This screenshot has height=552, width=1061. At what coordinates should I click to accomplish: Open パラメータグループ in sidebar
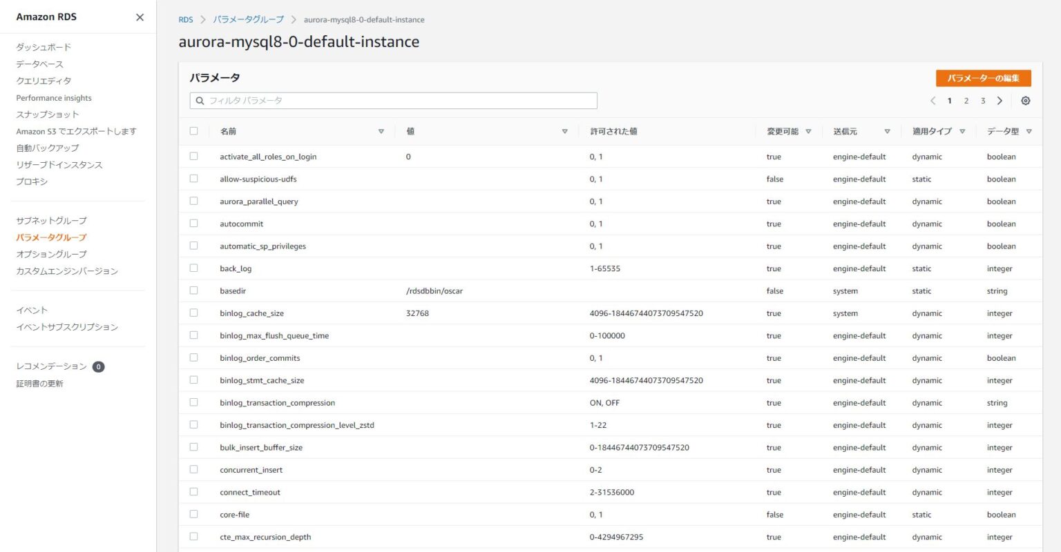tap(51, 237)
